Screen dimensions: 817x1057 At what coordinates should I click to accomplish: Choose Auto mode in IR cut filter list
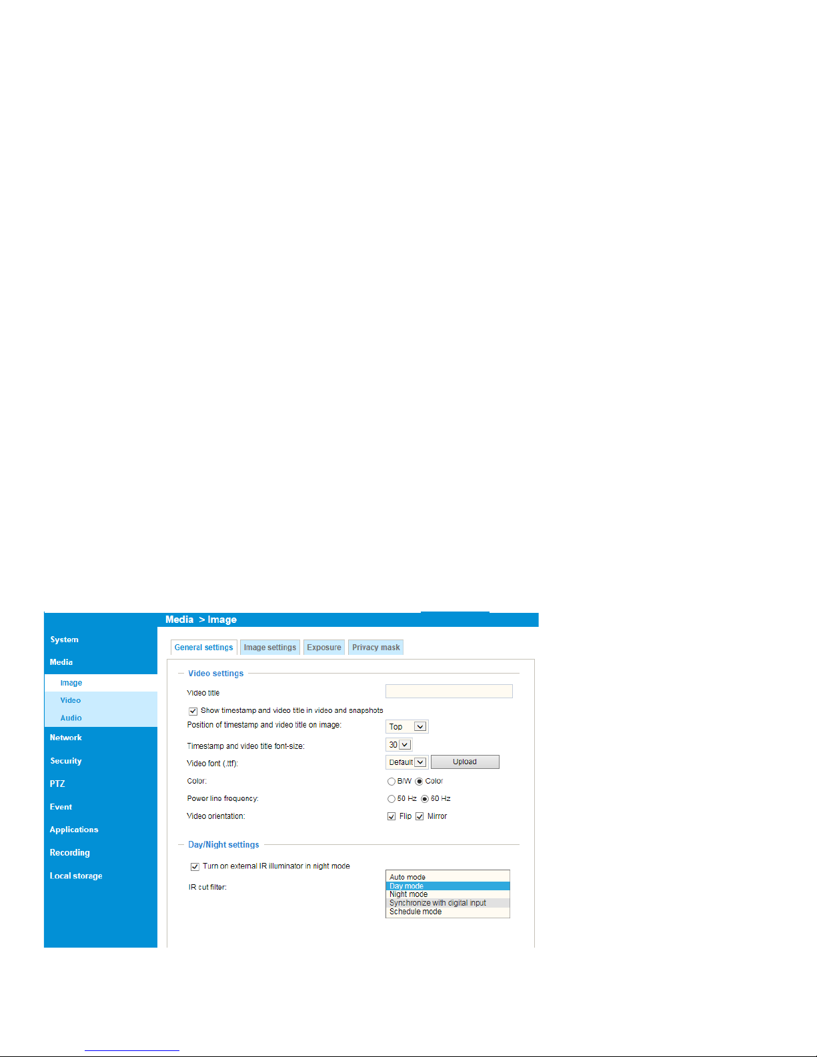point(448,877)
